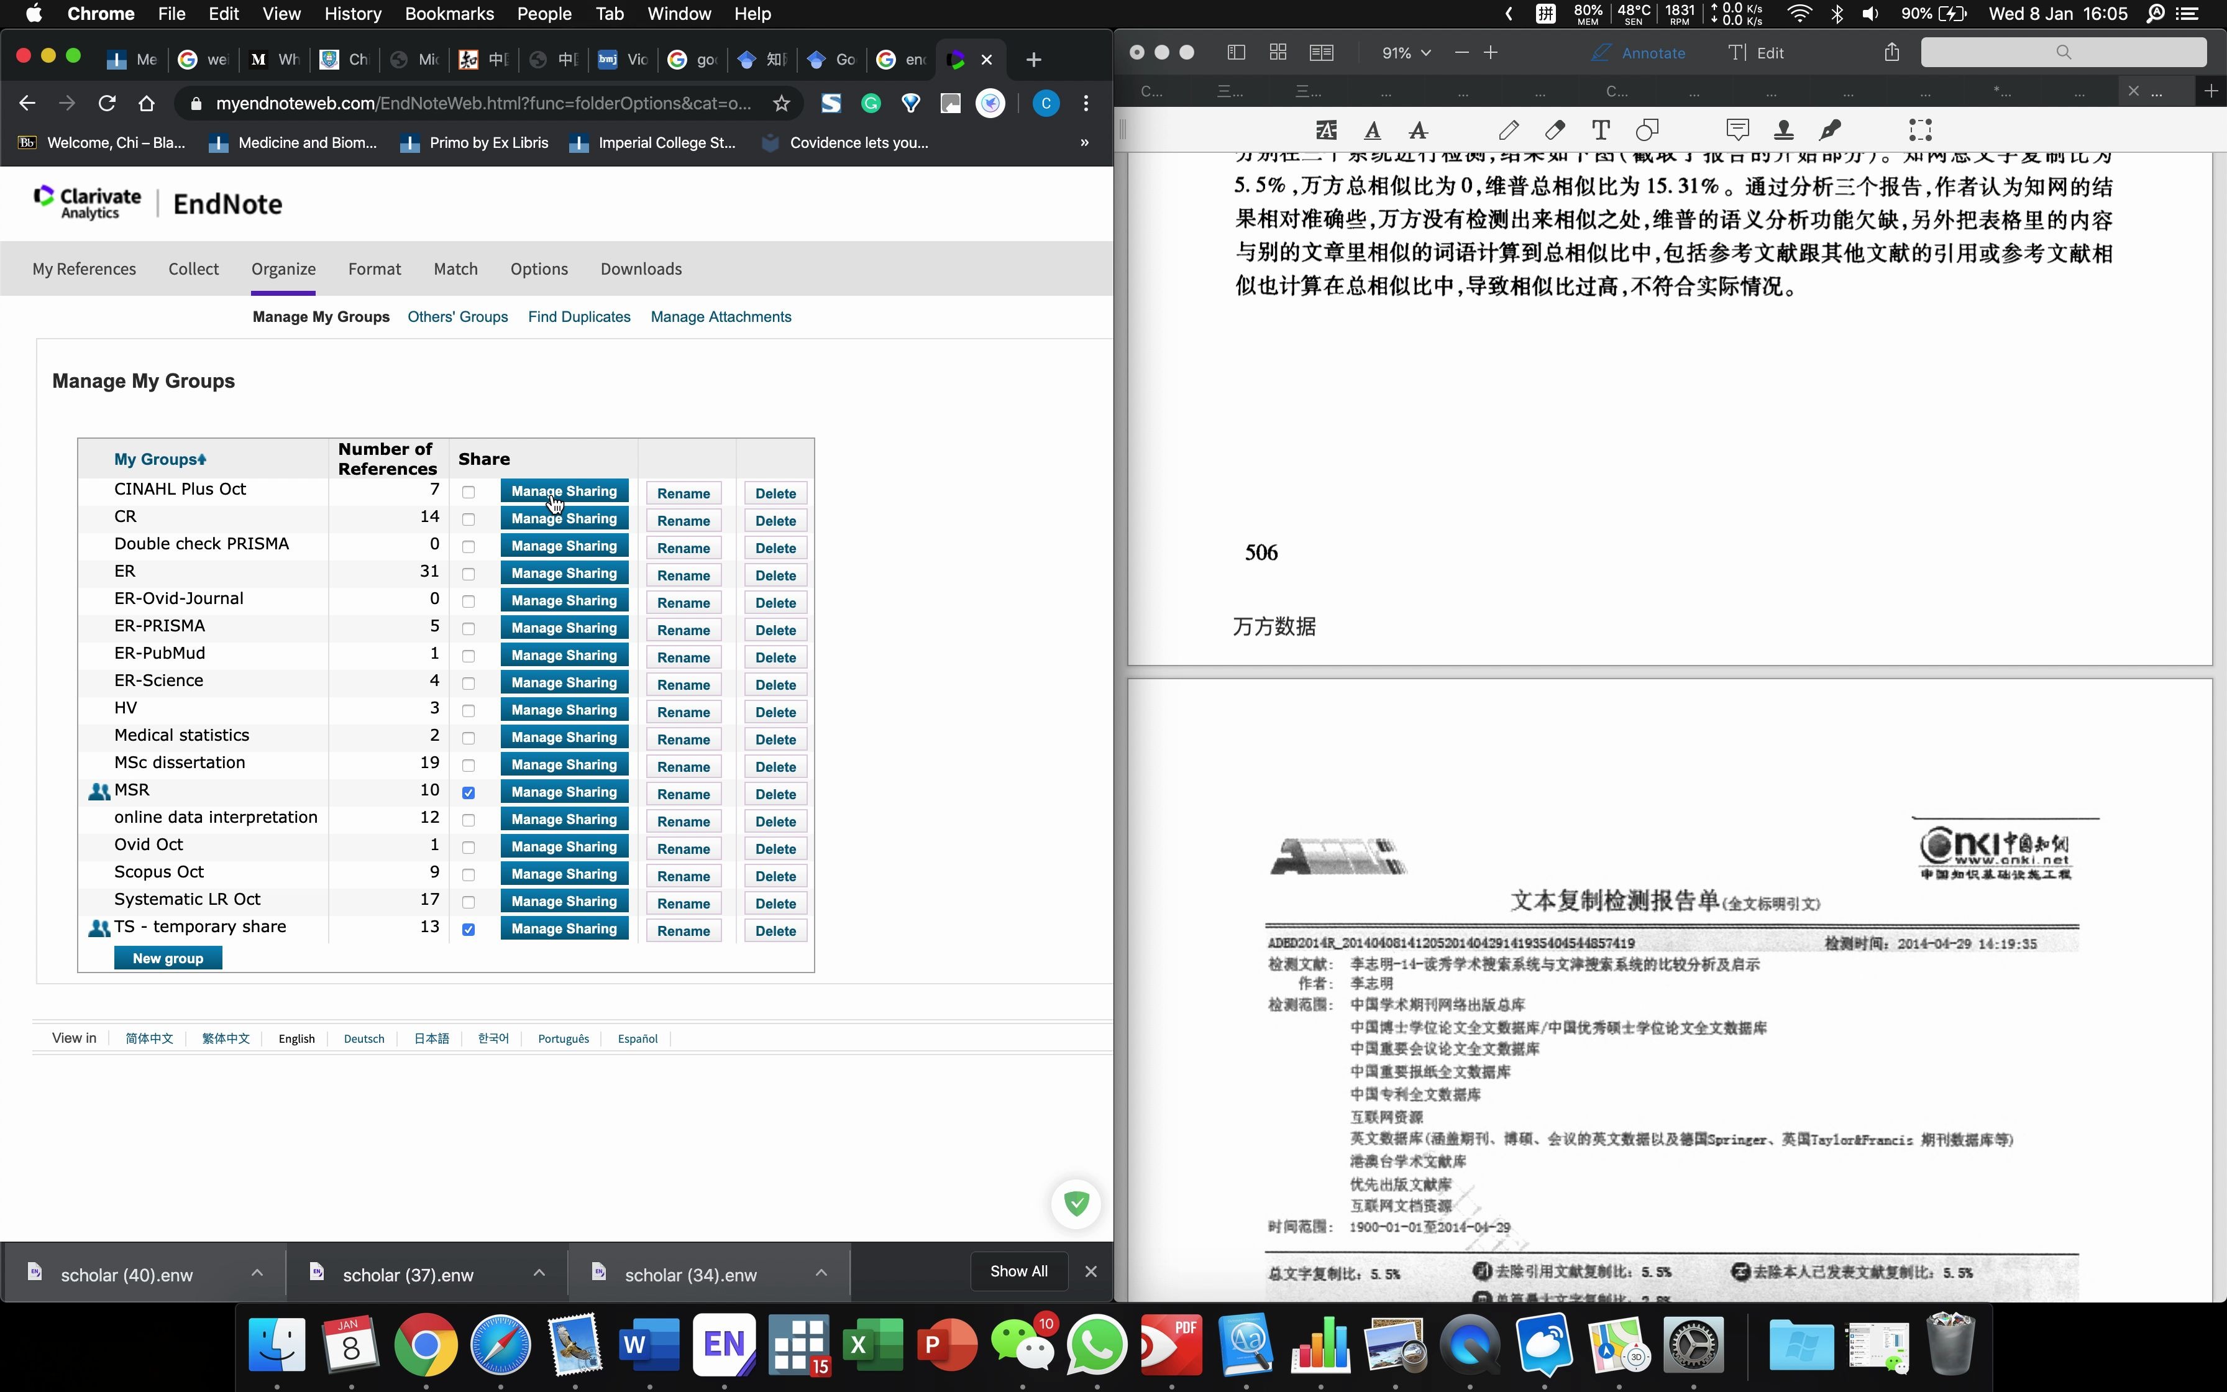Screen dimensions: 2227x1392
Task: Select the text box tool in PDF toolbar
Action: (x=1600, y=130)
